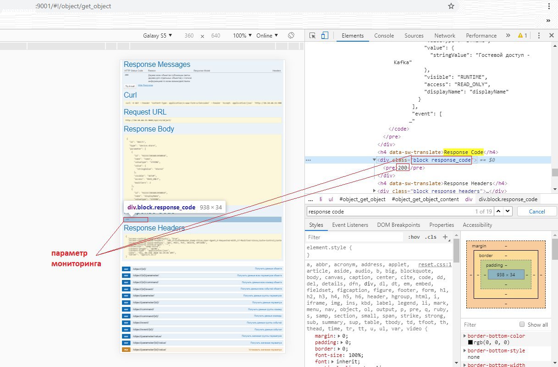Open DevTools more tabs chevron
Screen dimensions: 558x367
click(x=508, y=35)
